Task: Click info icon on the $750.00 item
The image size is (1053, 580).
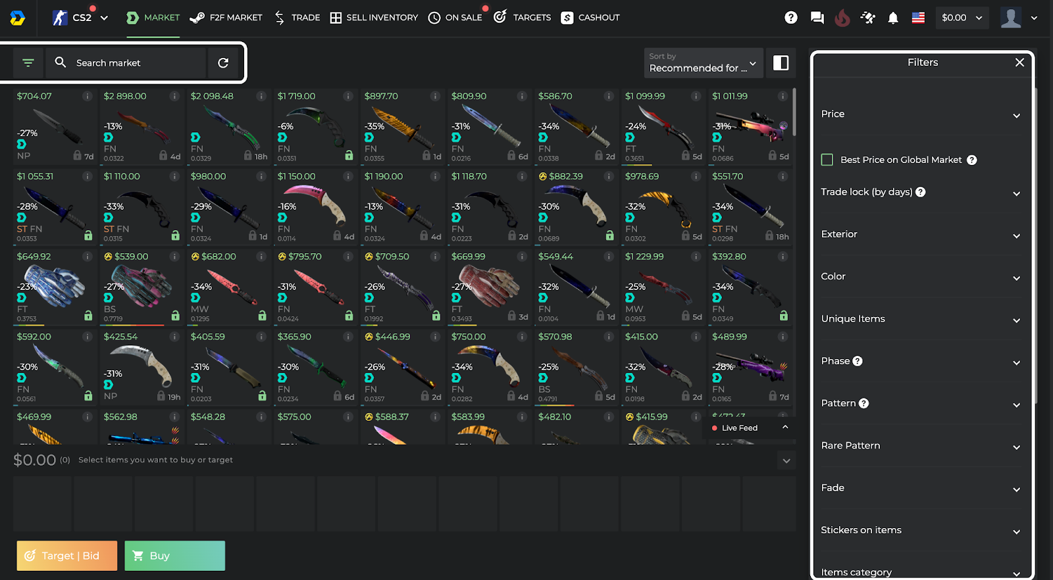Action: click(x=522, y=337)
